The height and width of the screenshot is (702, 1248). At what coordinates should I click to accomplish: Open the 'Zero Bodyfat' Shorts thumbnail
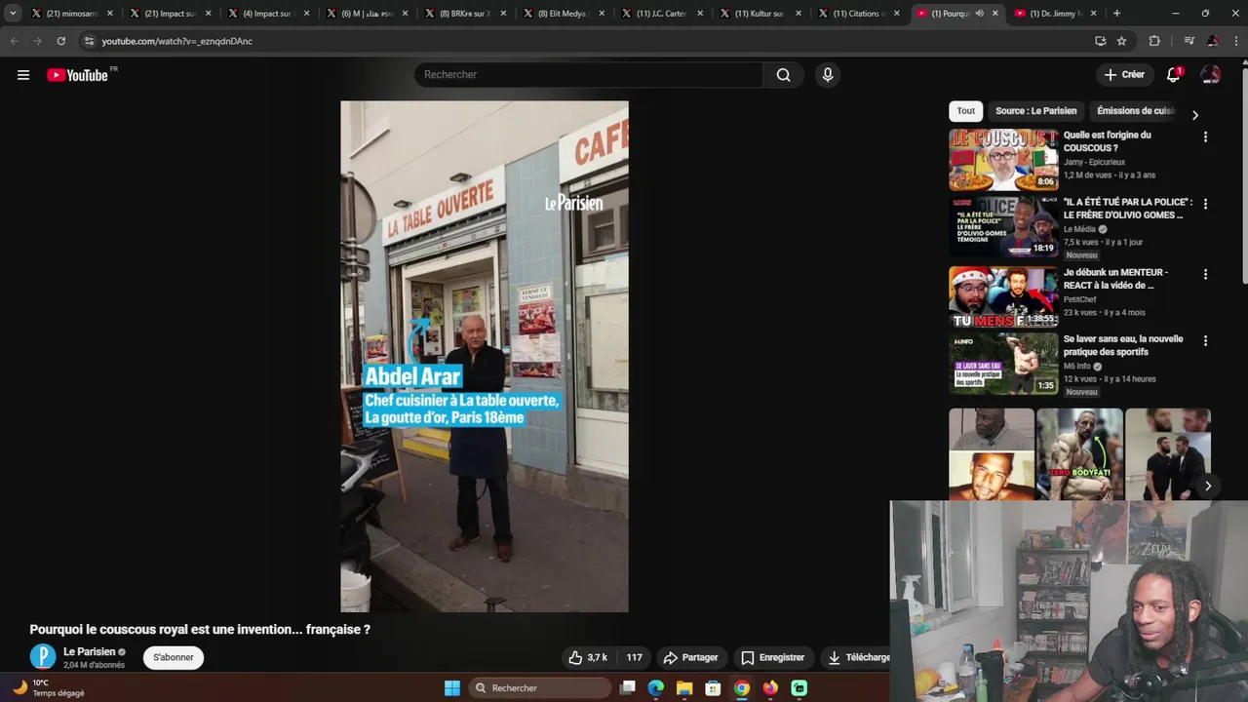click(1079, 454)
